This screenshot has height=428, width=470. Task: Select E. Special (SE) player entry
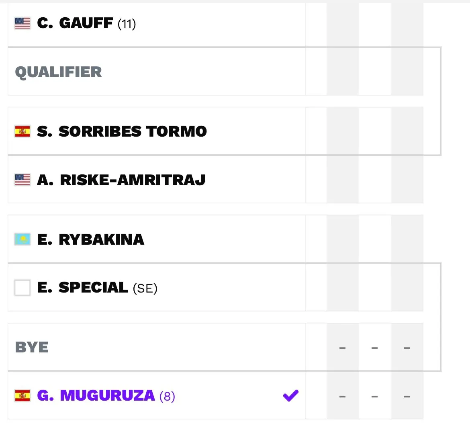coord(97,288)
